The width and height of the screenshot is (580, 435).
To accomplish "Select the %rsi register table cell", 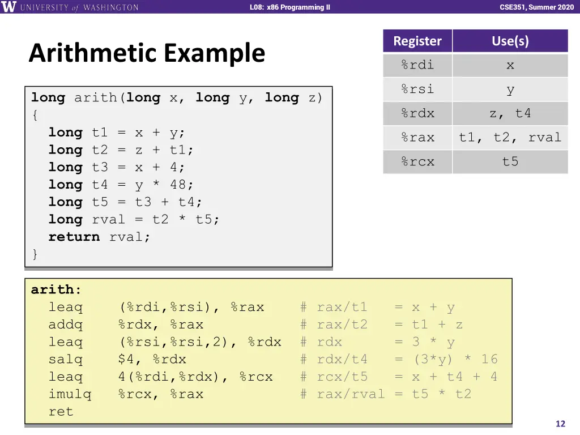I will 417,89.
